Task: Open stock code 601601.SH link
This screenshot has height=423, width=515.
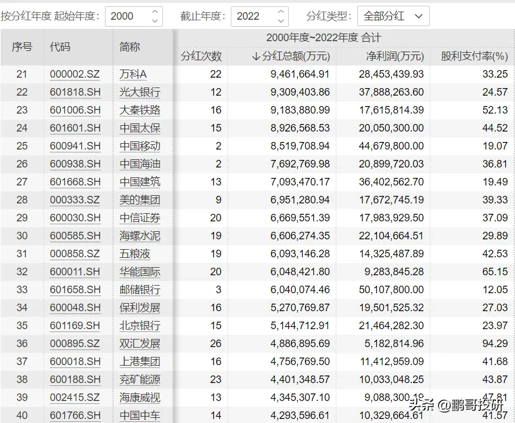Action: pyautogui.click(x=75, y=128)
